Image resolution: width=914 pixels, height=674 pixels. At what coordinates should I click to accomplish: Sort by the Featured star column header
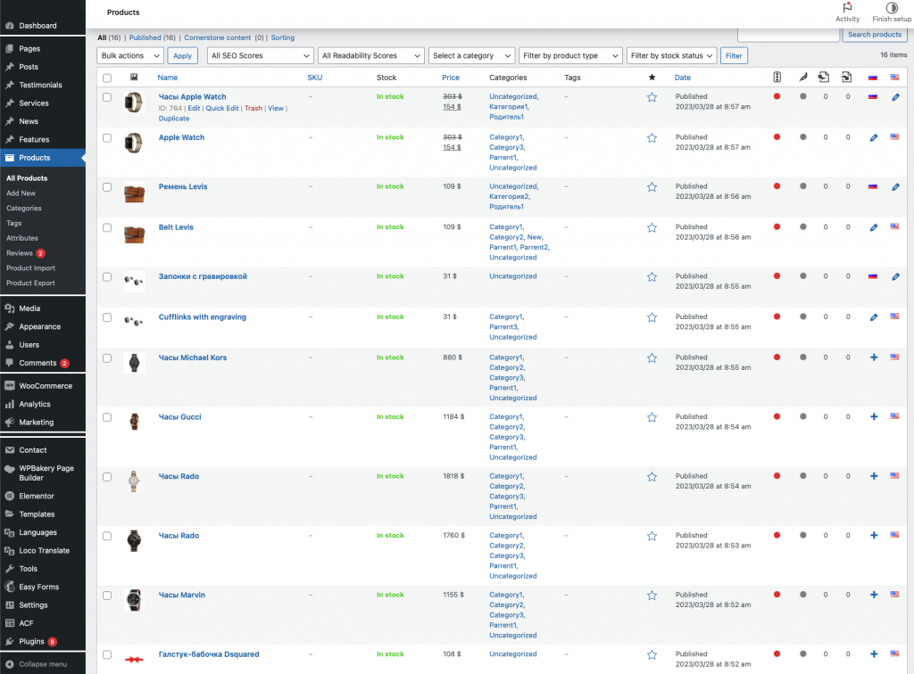point(652,78)
